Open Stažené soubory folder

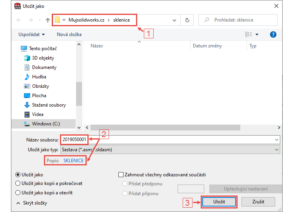(49, 105)
